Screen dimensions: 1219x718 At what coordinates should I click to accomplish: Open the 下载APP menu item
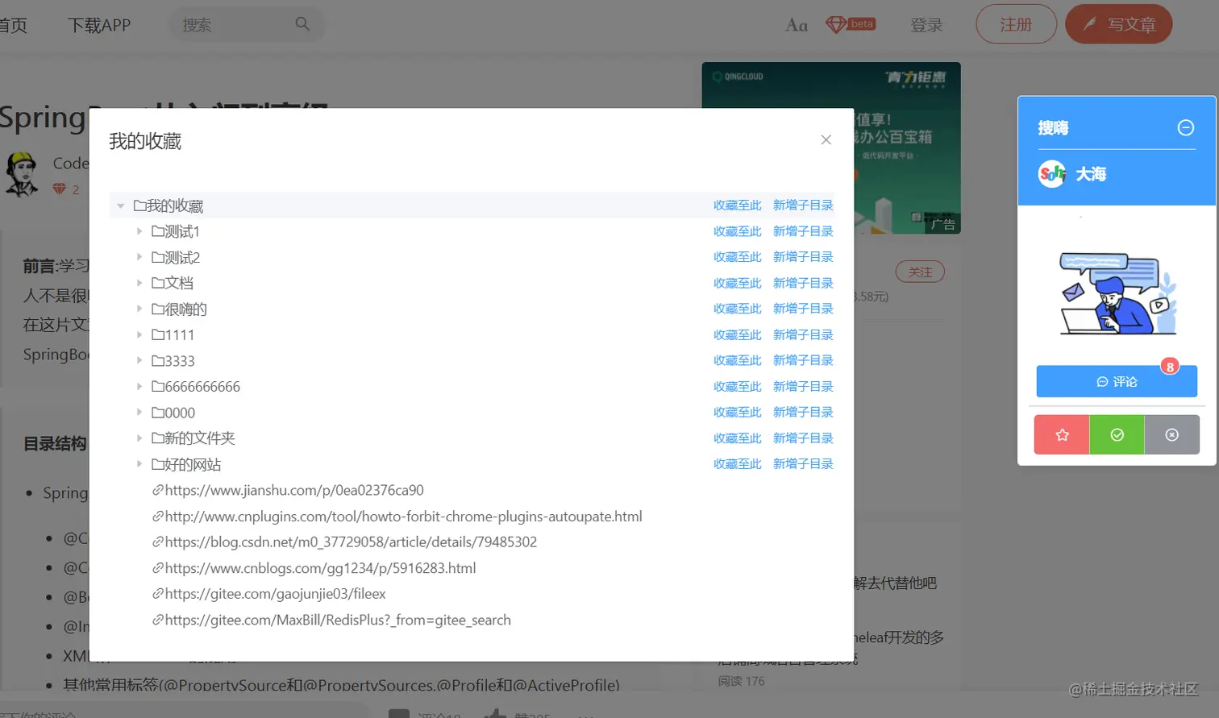(x=99, y=25)
